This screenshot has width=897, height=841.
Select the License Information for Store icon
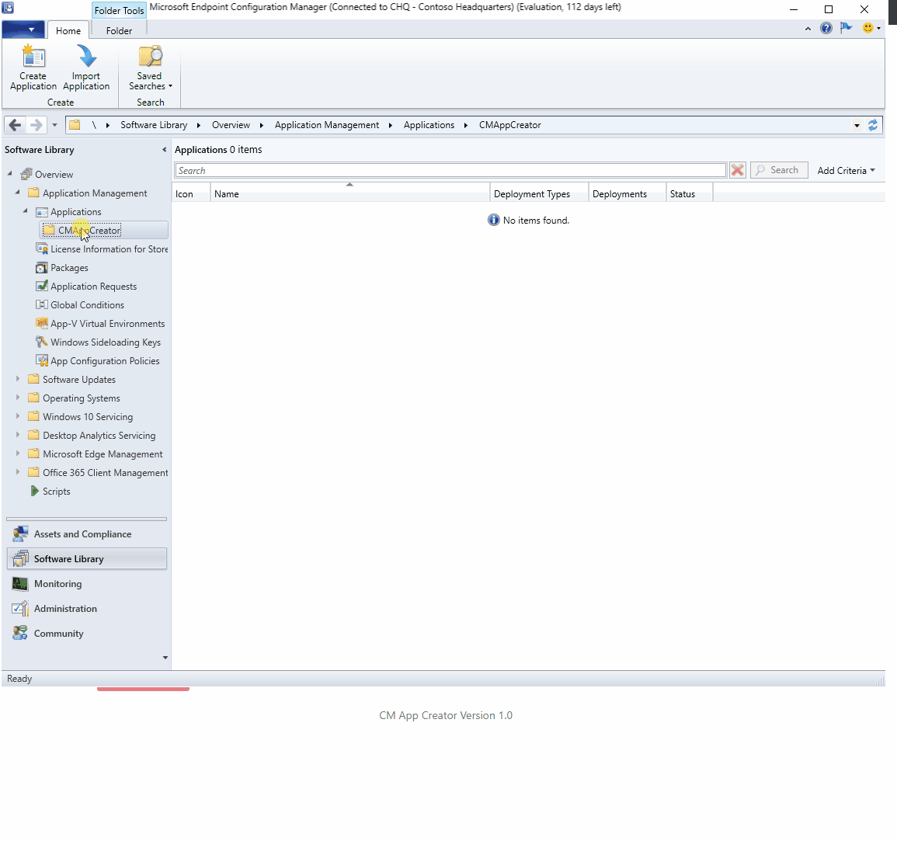pos(42,248)
